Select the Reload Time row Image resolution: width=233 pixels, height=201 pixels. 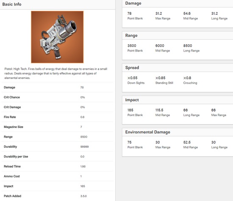click(x=57, y=166)
